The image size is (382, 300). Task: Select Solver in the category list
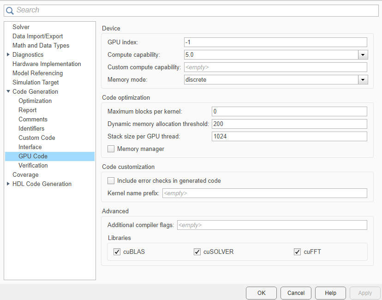[x=21, y=27]
